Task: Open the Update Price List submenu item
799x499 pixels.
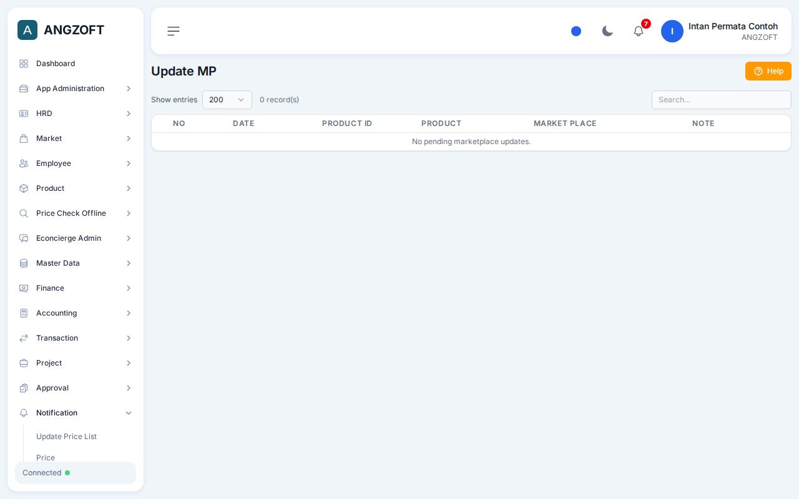Action: [66, 437]
